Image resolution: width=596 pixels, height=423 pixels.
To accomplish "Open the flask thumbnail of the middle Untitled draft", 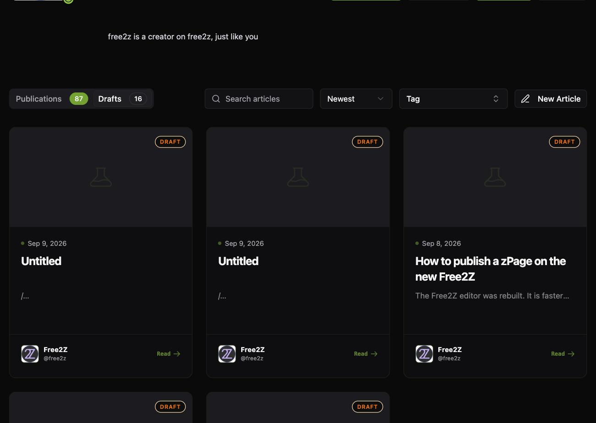I will [x=298, y=177].
